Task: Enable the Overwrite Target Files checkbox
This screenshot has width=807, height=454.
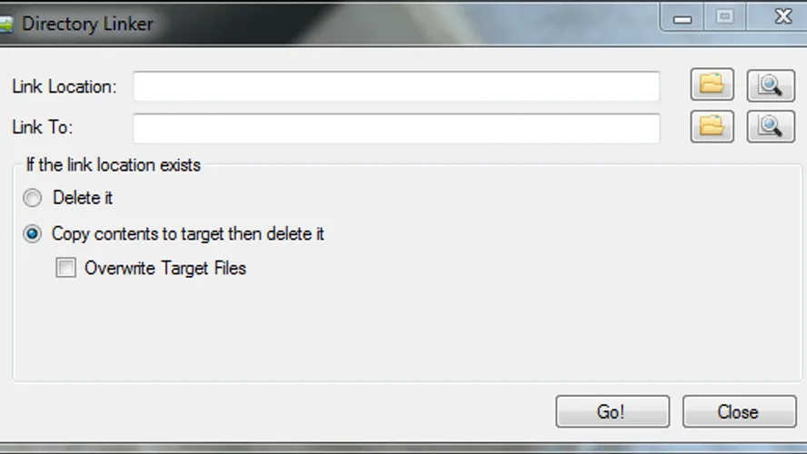Action: pos(65,267)
